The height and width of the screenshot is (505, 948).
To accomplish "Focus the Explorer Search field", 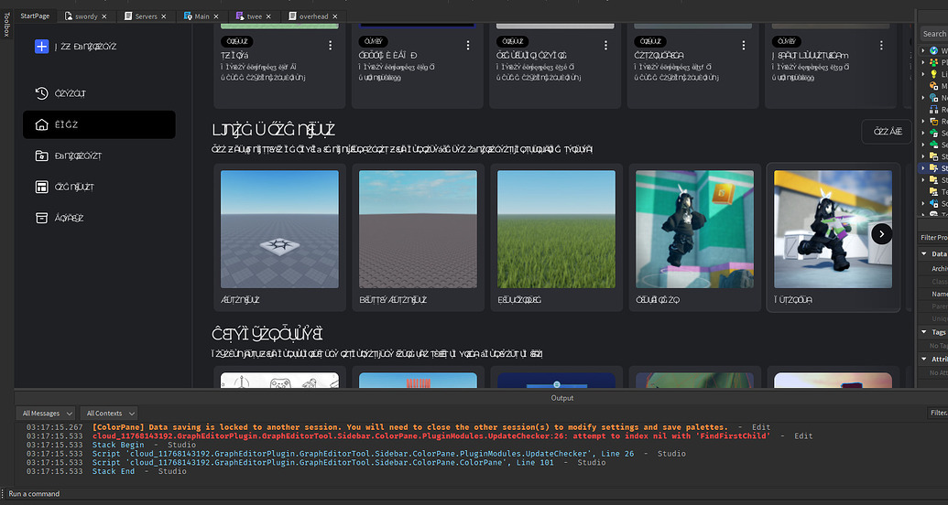I will tap(933, 34).
